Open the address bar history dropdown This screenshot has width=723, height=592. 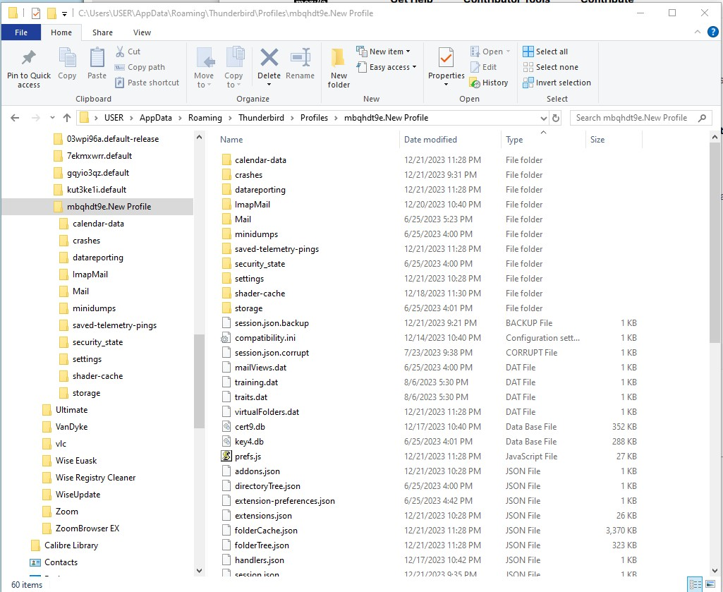[543, 118]
